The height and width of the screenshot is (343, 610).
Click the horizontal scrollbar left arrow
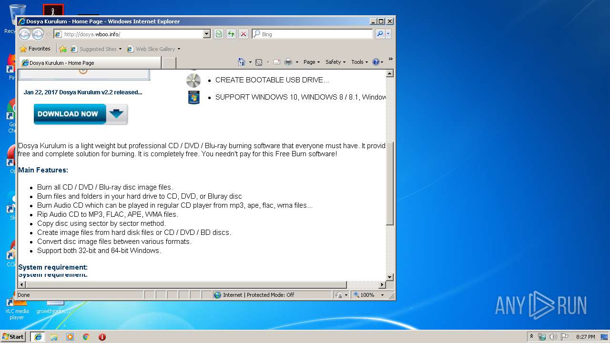click(21, 284)
